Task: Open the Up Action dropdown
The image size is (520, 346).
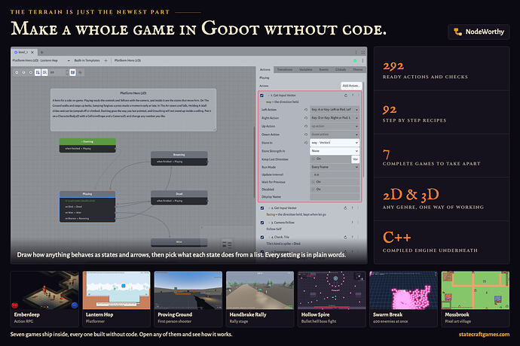Action: pyautogui.click(x=335, y=126)
